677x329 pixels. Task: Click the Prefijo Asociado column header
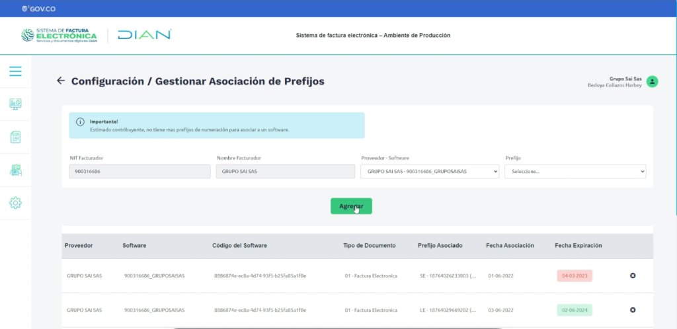click(440, 245)
